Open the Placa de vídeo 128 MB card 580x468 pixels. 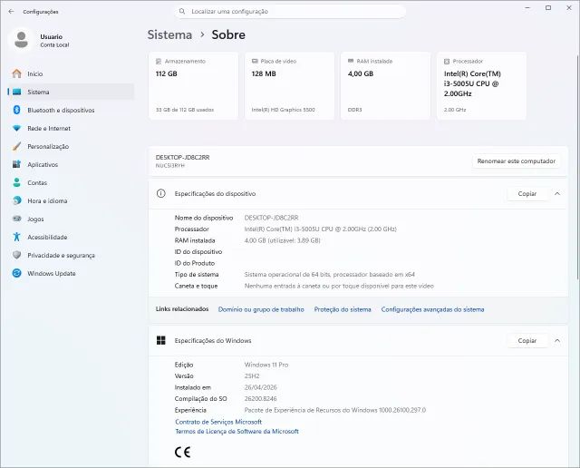click(x=290, y=85)
